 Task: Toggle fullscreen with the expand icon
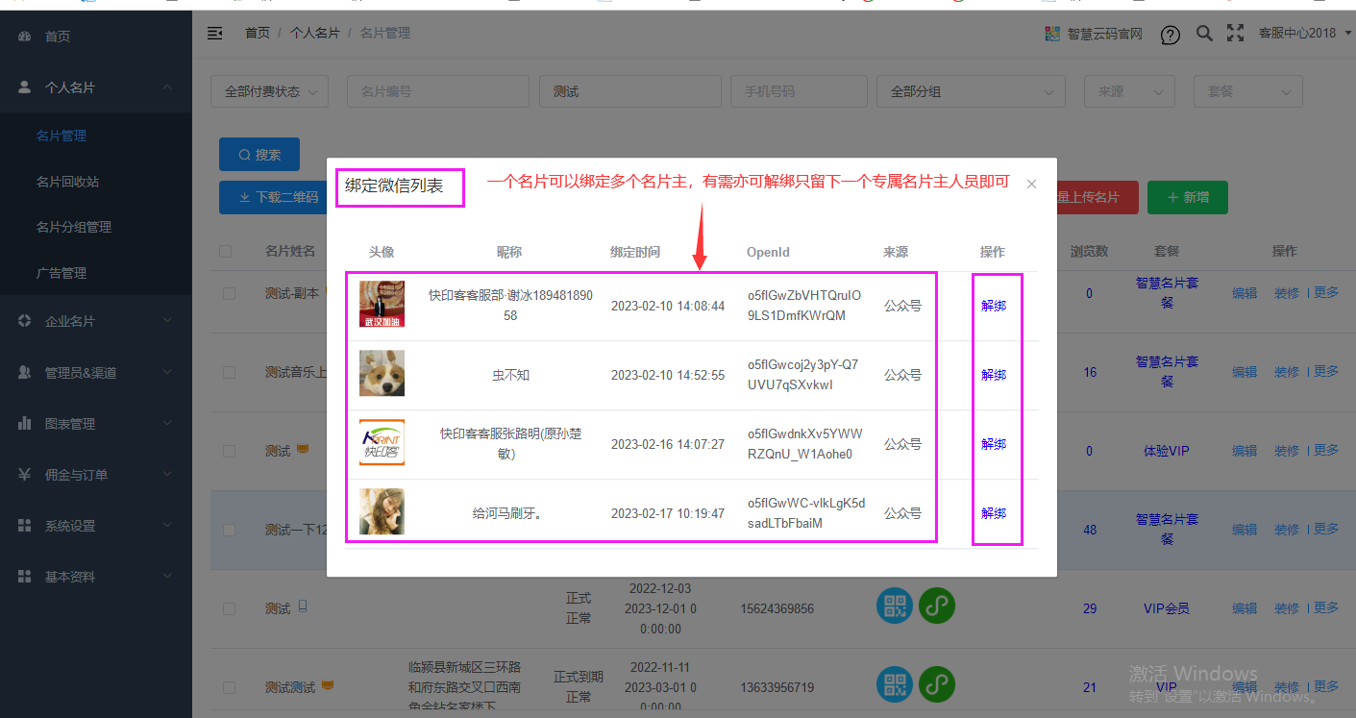1235,34
